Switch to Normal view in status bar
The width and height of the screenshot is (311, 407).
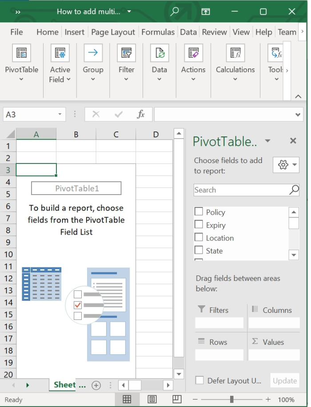coord(127,399)
